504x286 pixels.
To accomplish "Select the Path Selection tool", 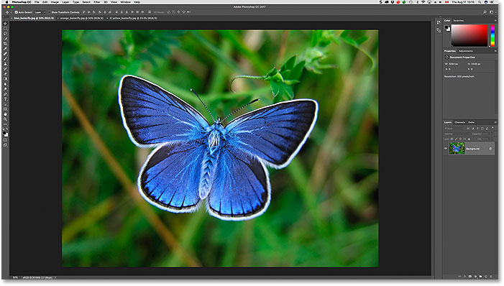I will click(5, 104).
